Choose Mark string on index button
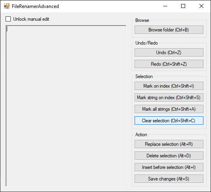Screen dimensions: 211x192 click(x=169, y=97)
